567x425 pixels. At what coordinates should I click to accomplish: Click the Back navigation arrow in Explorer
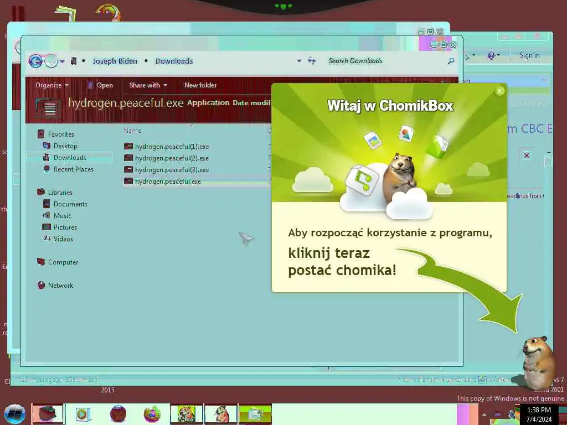click(35, 61)
